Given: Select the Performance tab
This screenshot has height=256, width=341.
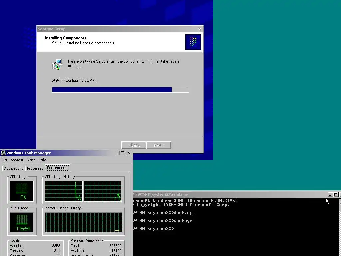Looking at the screenshot, I should (x=57, y=168).
